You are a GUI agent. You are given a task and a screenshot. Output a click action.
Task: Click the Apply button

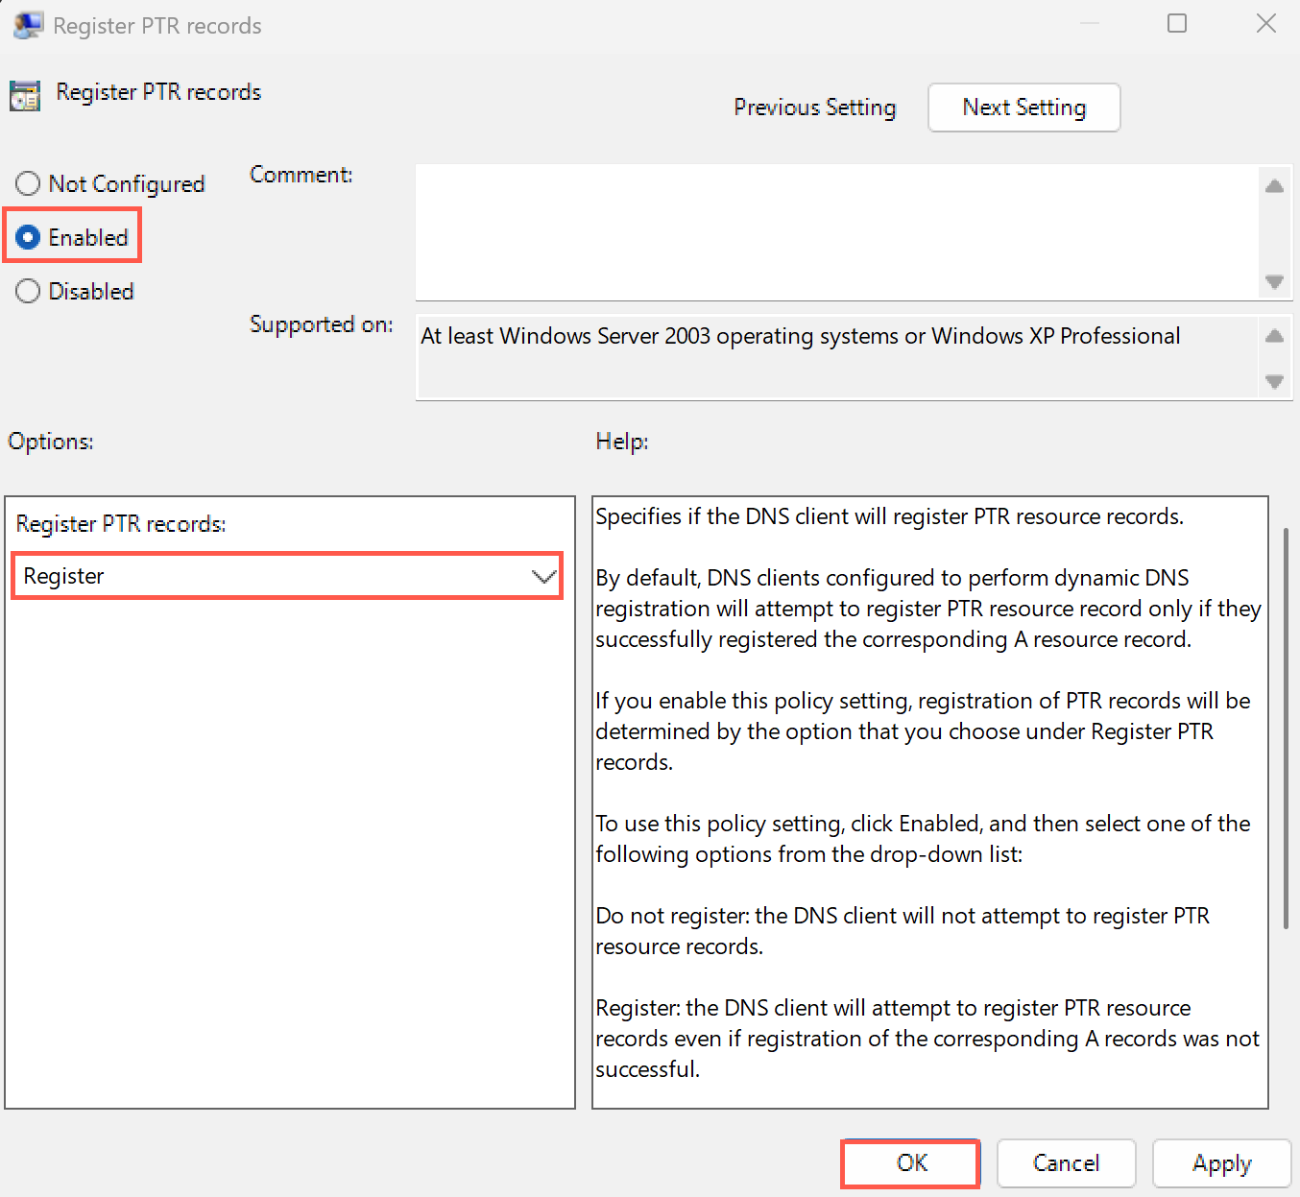click(x=1222, y=1163)
